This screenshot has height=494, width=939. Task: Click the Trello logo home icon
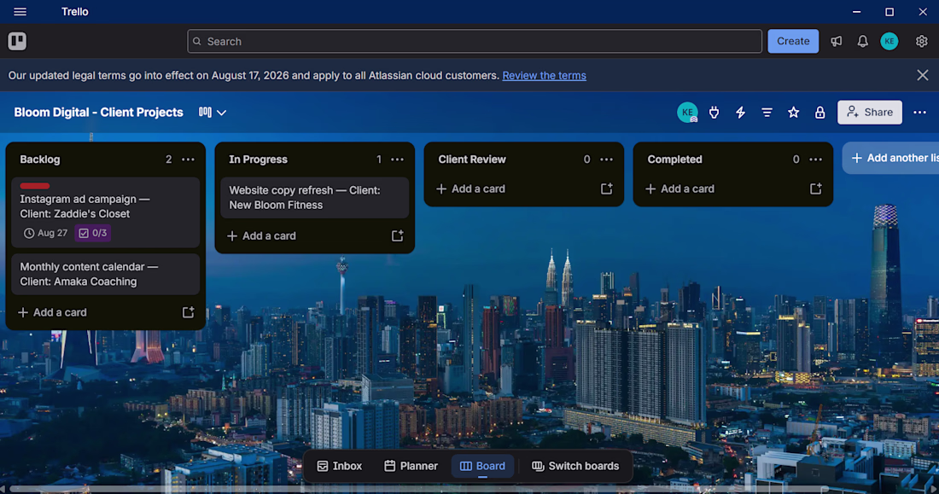pyautogui.click(x=17, y=41)
